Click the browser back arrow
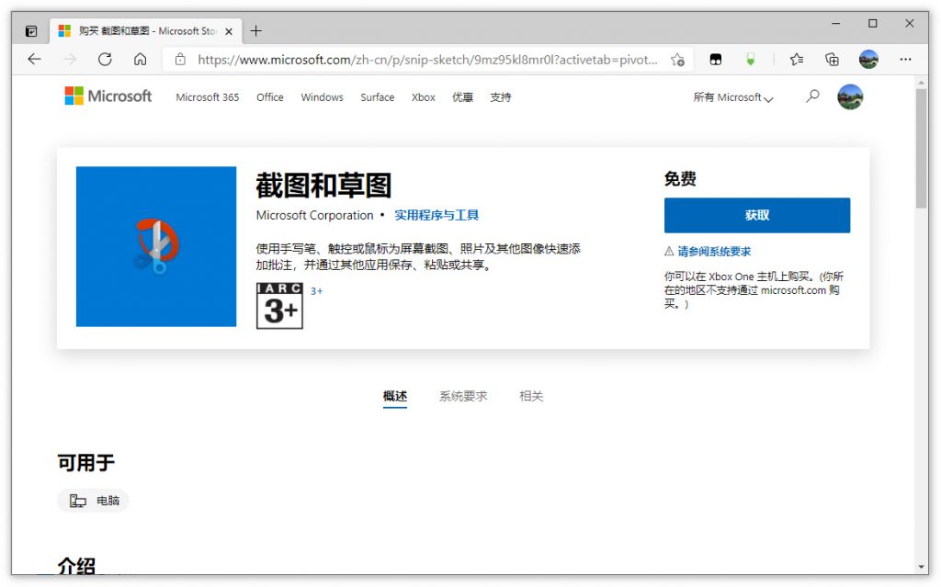The image size is (941, 587). (34, 59)
